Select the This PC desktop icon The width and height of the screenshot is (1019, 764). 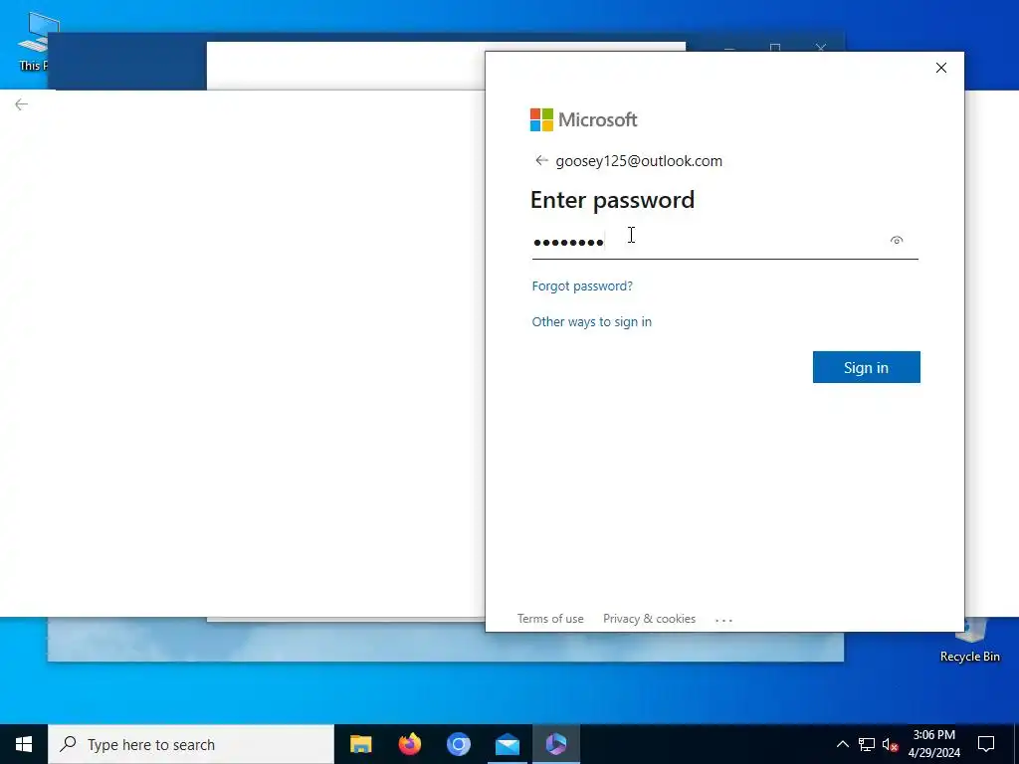tap(33, 42)
